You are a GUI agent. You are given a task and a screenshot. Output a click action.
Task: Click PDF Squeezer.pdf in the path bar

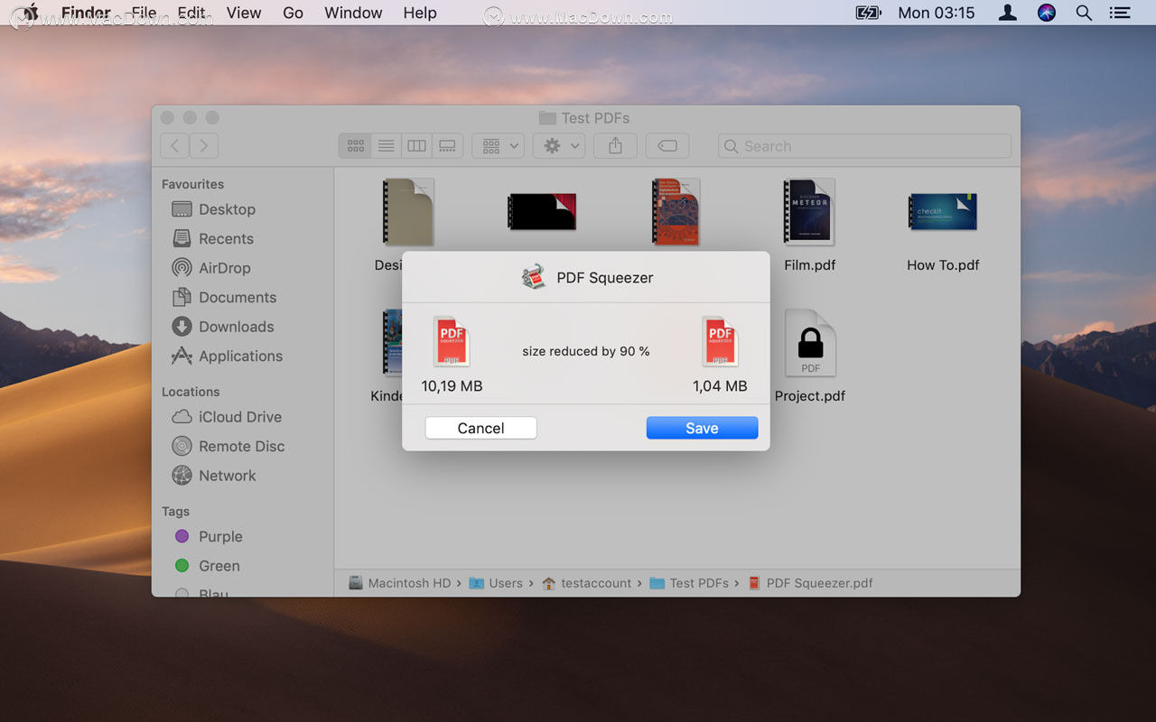(x=810, y=583)
